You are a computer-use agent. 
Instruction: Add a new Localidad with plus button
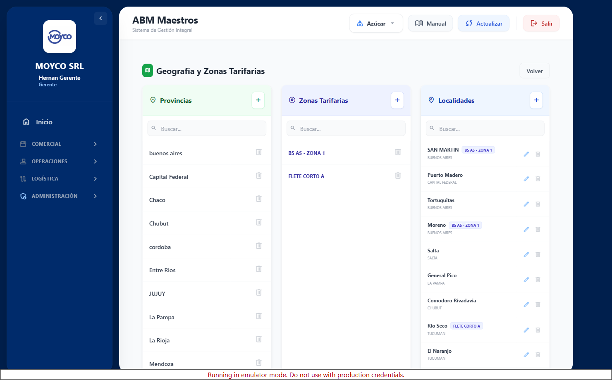tap(536, 100)
